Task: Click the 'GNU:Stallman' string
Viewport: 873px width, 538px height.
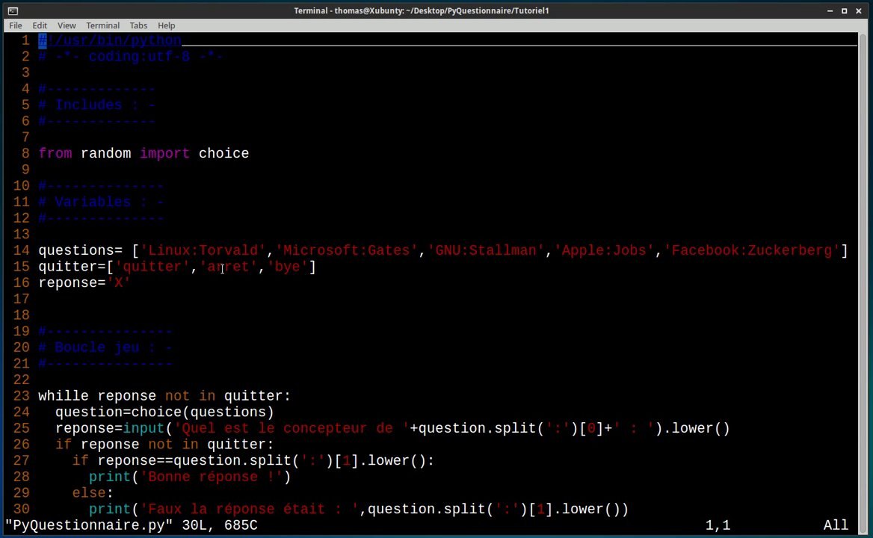Action: point(486,250)
